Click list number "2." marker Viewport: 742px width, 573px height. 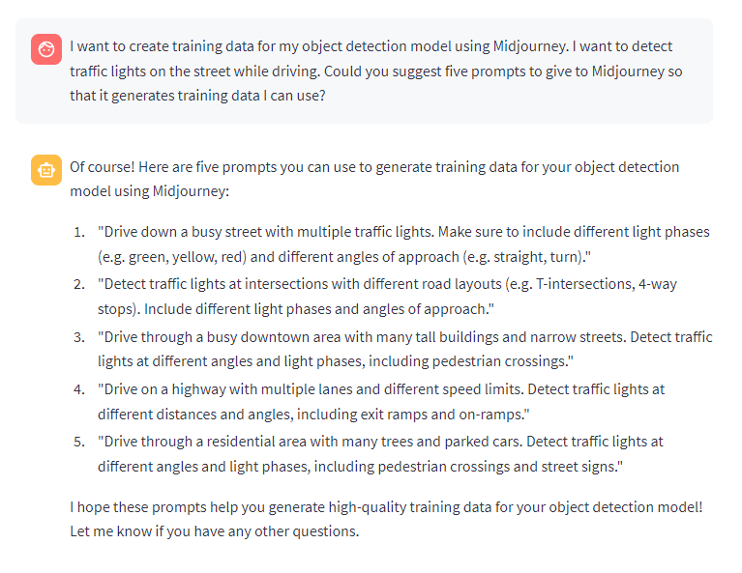[x=79, y=284]
